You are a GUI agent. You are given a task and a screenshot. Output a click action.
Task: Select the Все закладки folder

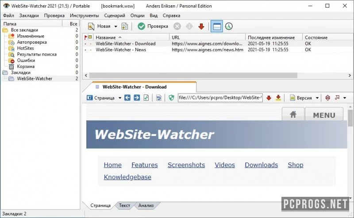(x=24, y=30)
